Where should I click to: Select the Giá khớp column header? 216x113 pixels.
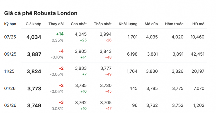coord(33,24)
